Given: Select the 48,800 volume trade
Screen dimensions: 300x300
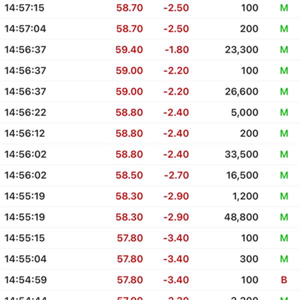Looking at the screenshot, I should 241,217.
